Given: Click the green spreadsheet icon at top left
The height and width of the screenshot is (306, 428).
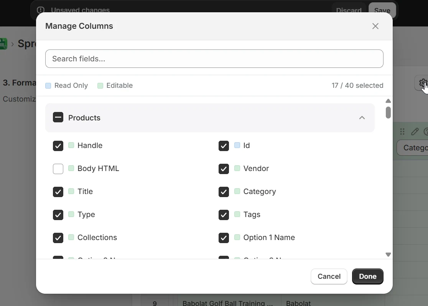Looking at the screenshot, I should pos(3,44).
